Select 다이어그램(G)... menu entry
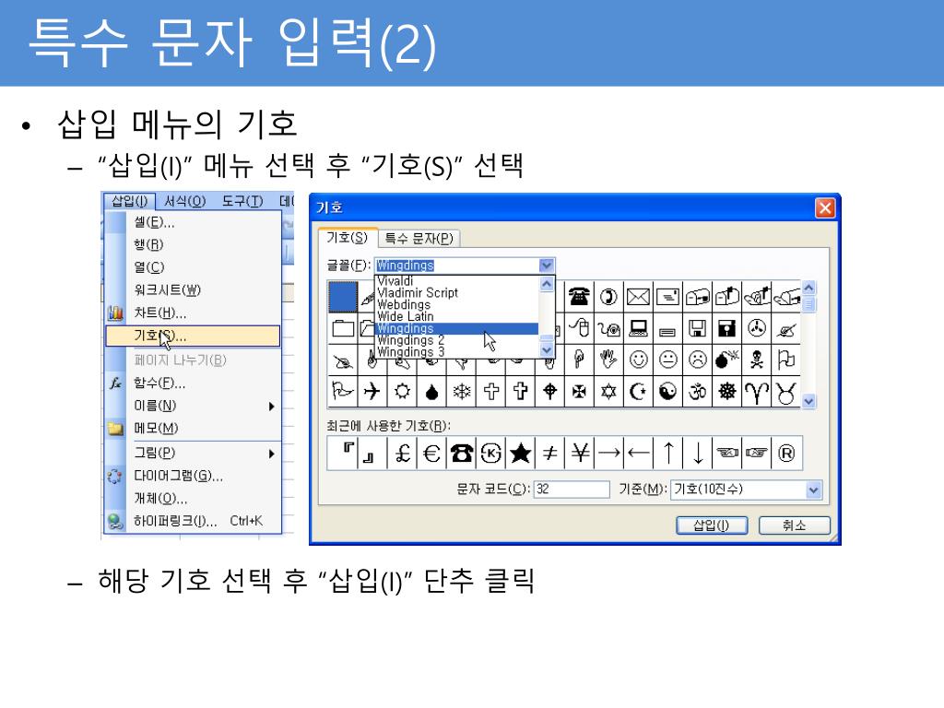 point(193,476)
